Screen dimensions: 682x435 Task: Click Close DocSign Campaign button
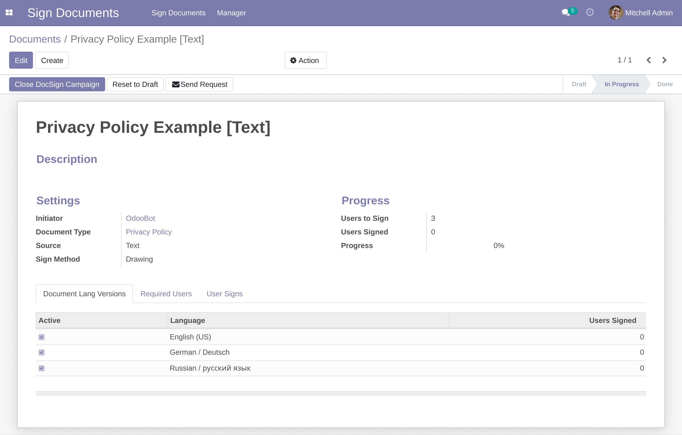pyautogui.click(x=57, y=84)
